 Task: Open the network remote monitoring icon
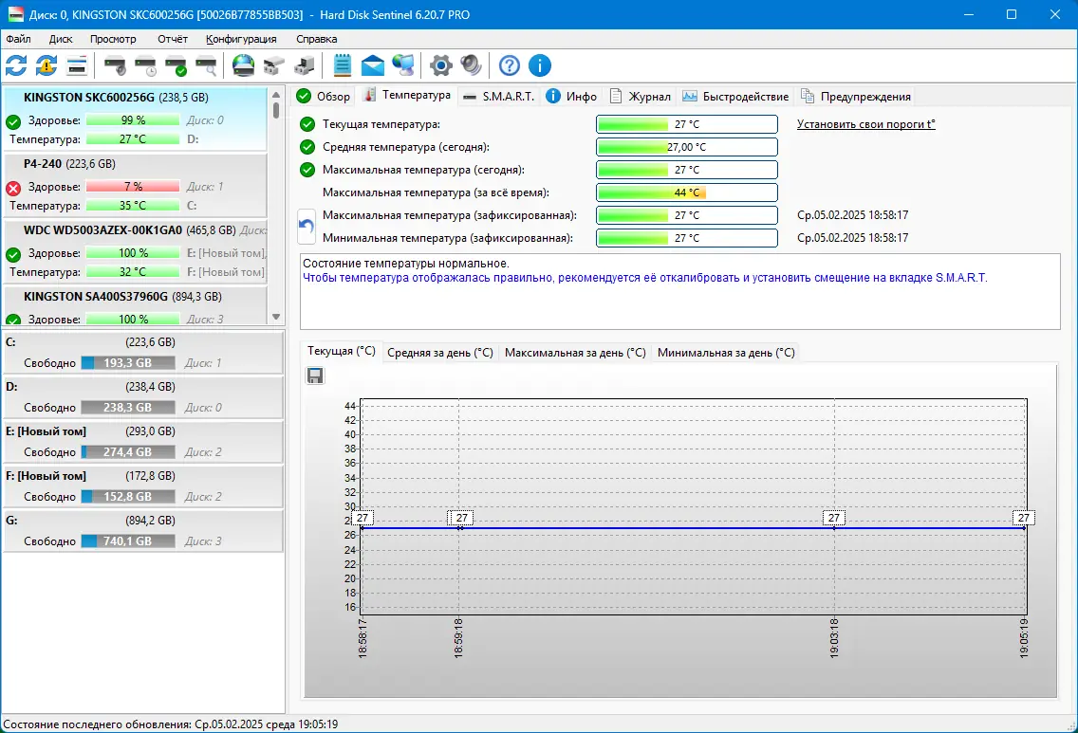point(403,65)
